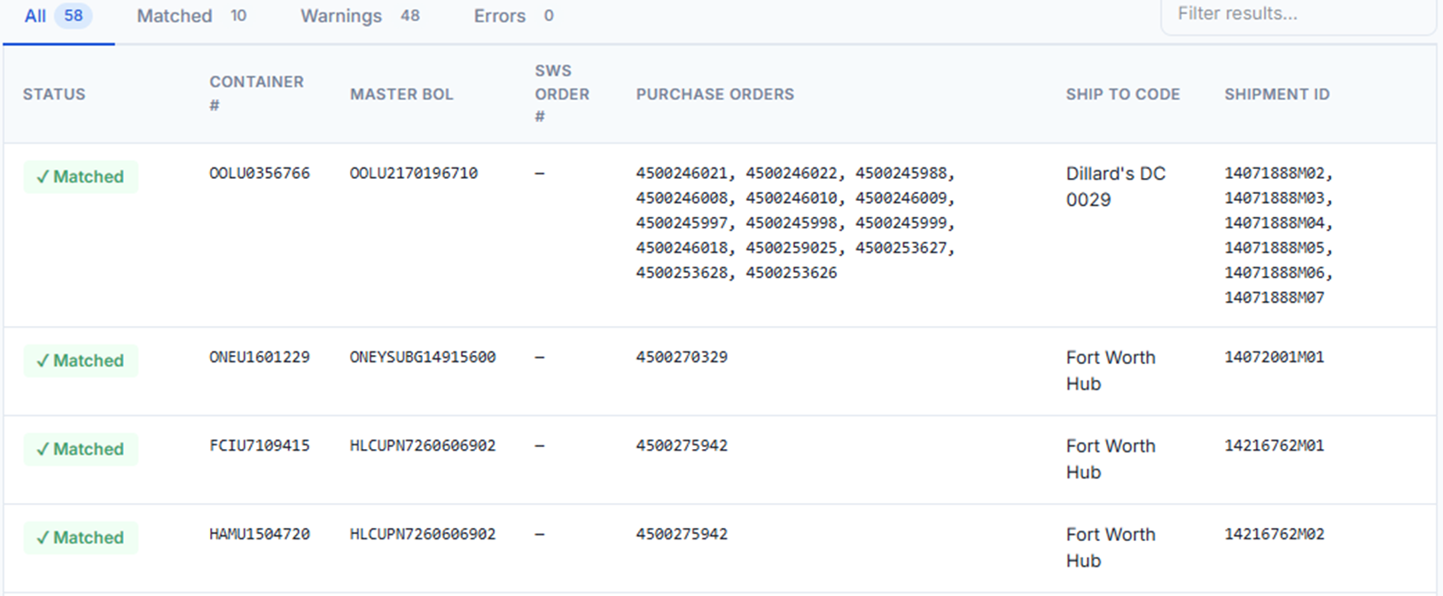Select container number OOLU0356766
This screenshot has height=596, width=1443.
[x=260, y=174]
